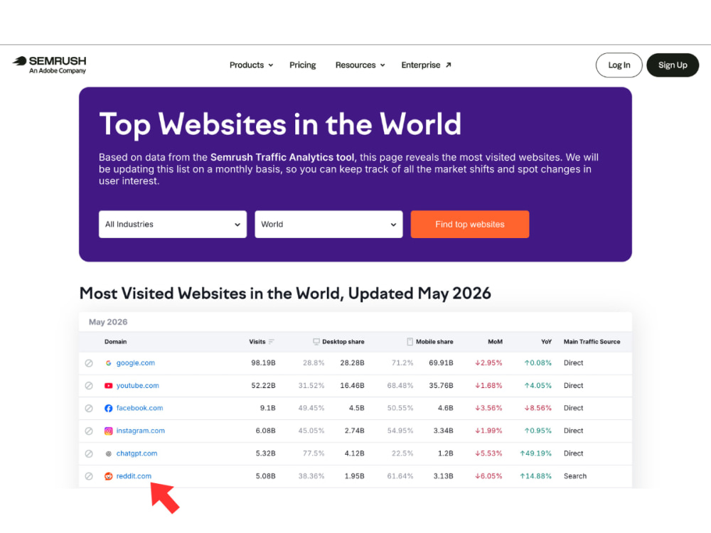This screenshot has width=711, height=533.
Task: Open the facebook.com link
Action: click(139, 408)
